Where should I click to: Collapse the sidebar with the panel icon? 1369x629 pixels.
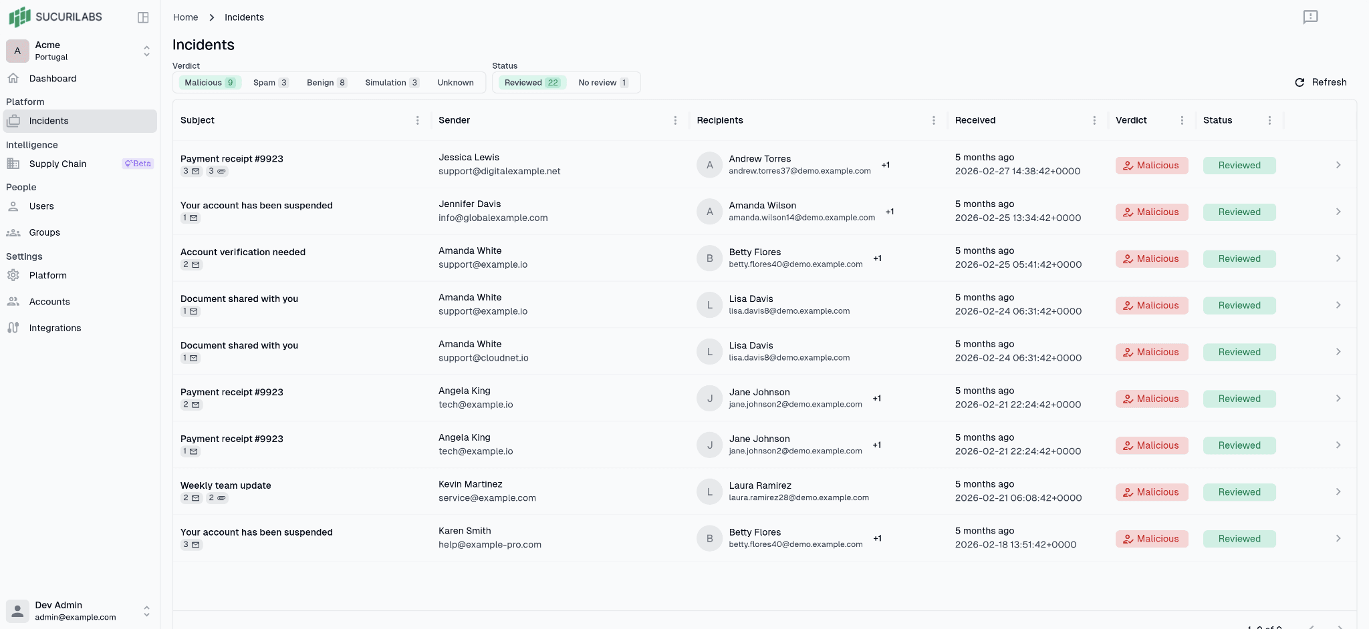(143, 17)
